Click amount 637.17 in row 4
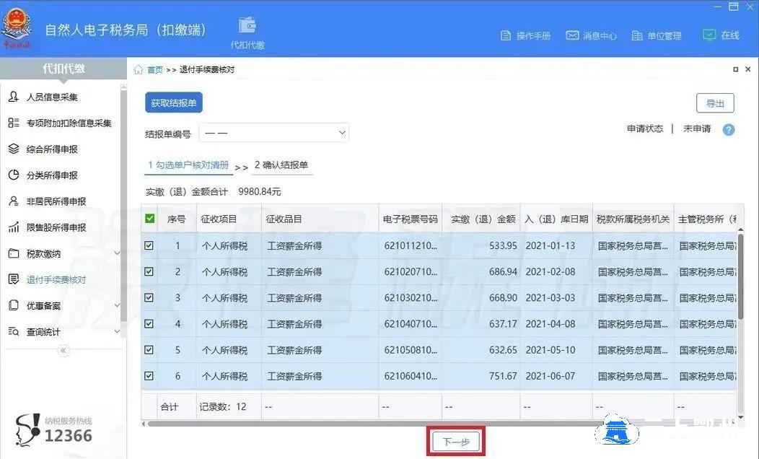This screenshot has height=459, width=759. (x=503, y=323)
